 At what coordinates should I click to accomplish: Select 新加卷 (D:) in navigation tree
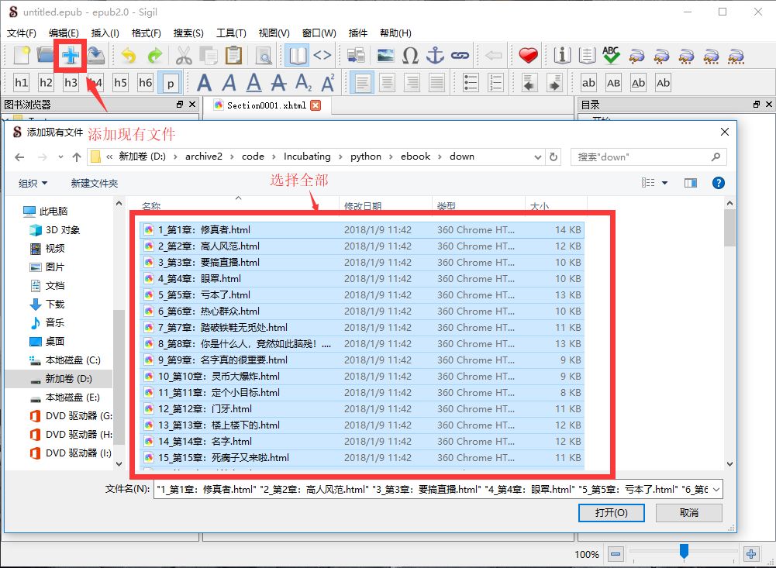(68, 379)
